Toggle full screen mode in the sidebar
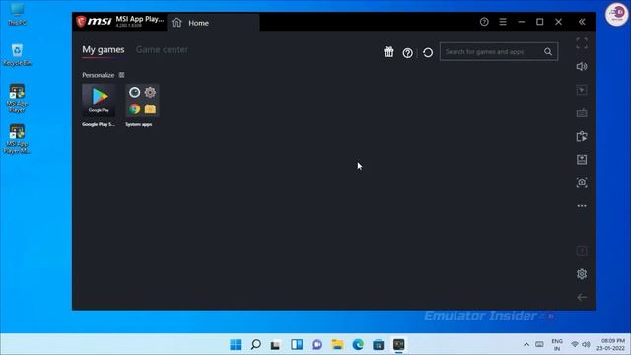This screenshot has width=631, height=355. 582,43
